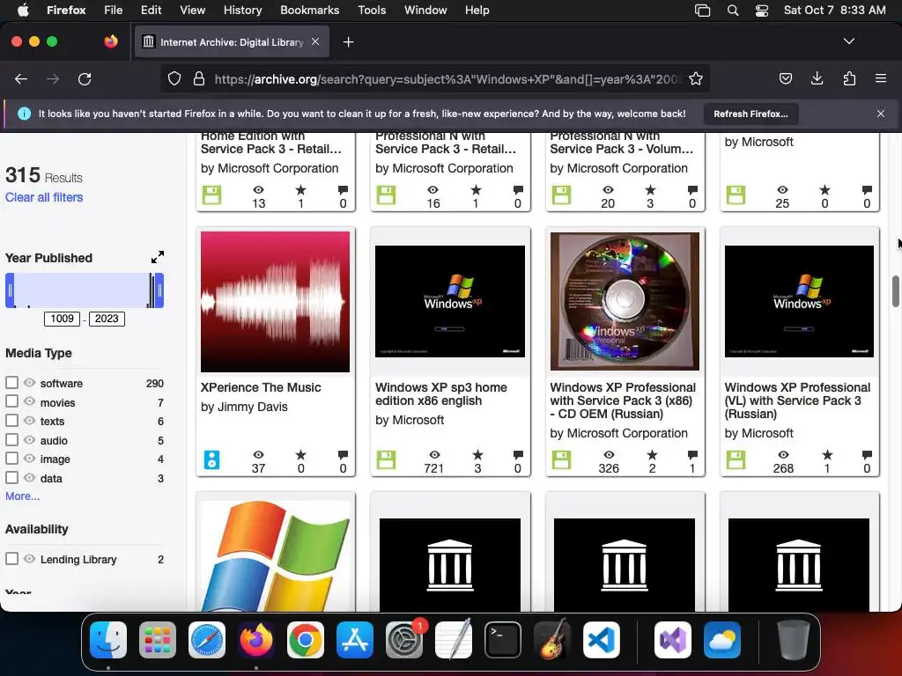Open the Bookmarks menu
The height and width of the screenshot is (676, 902).
(x=309, y=11)
